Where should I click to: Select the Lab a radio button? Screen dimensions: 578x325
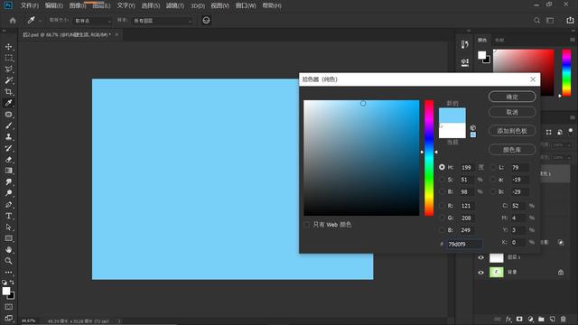pyautogui.click(x=493, y=180)
